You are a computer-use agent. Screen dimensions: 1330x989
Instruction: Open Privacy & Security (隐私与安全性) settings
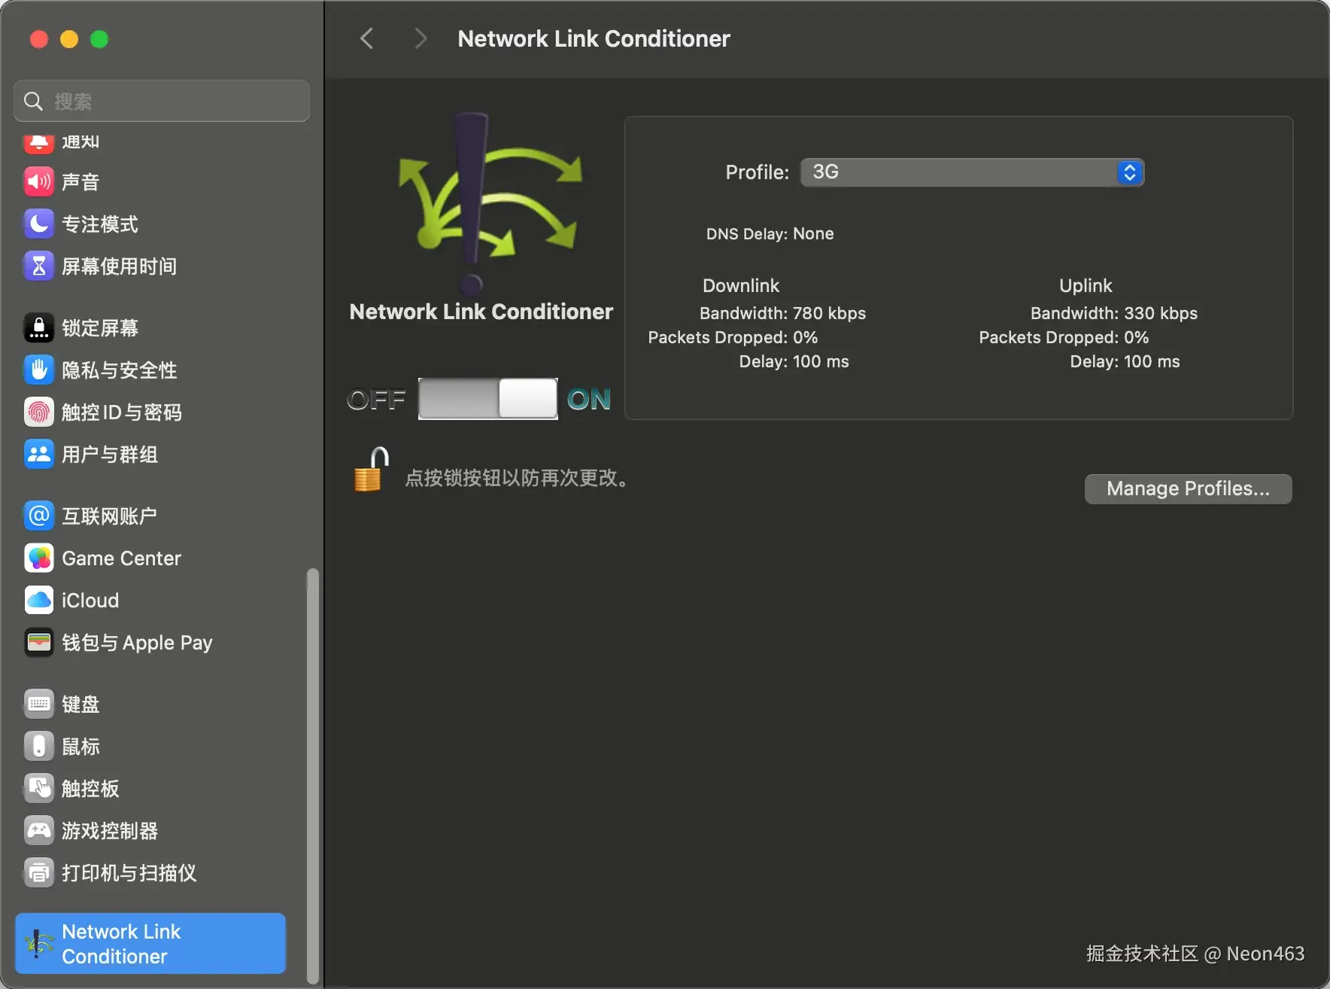click(x=150, y=370)
